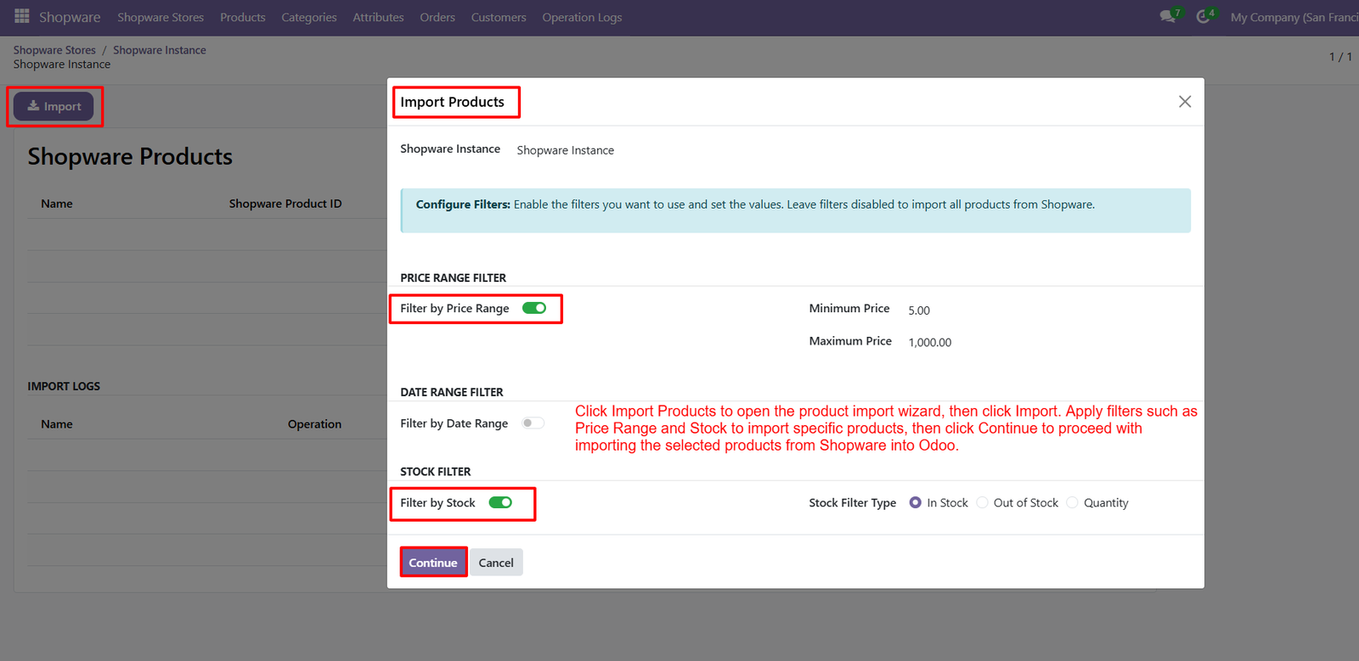Select the Quantity radio option
The width and height of the screenshot is (1359, 661).
[1072, 502]
